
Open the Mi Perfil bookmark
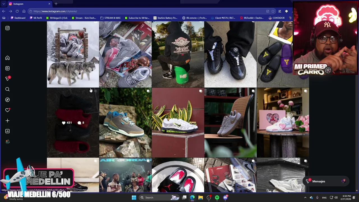click(x=36, y=18)
